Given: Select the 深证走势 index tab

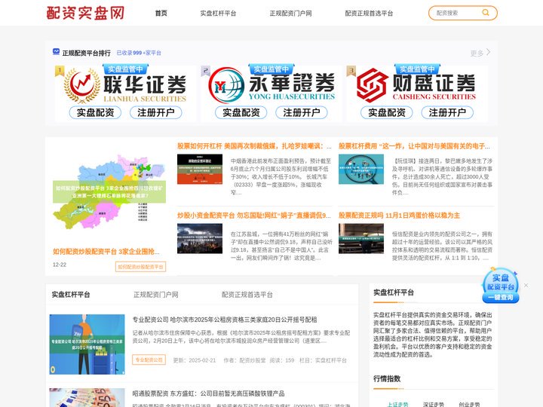Looking at the screenshot, I should (434, 404).
